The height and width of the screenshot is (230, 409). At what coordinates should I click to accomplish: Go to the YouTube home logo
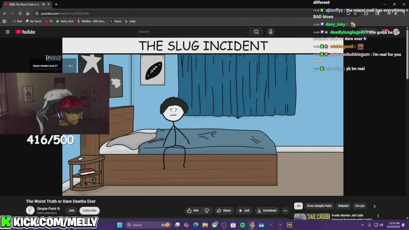point(25,32)
